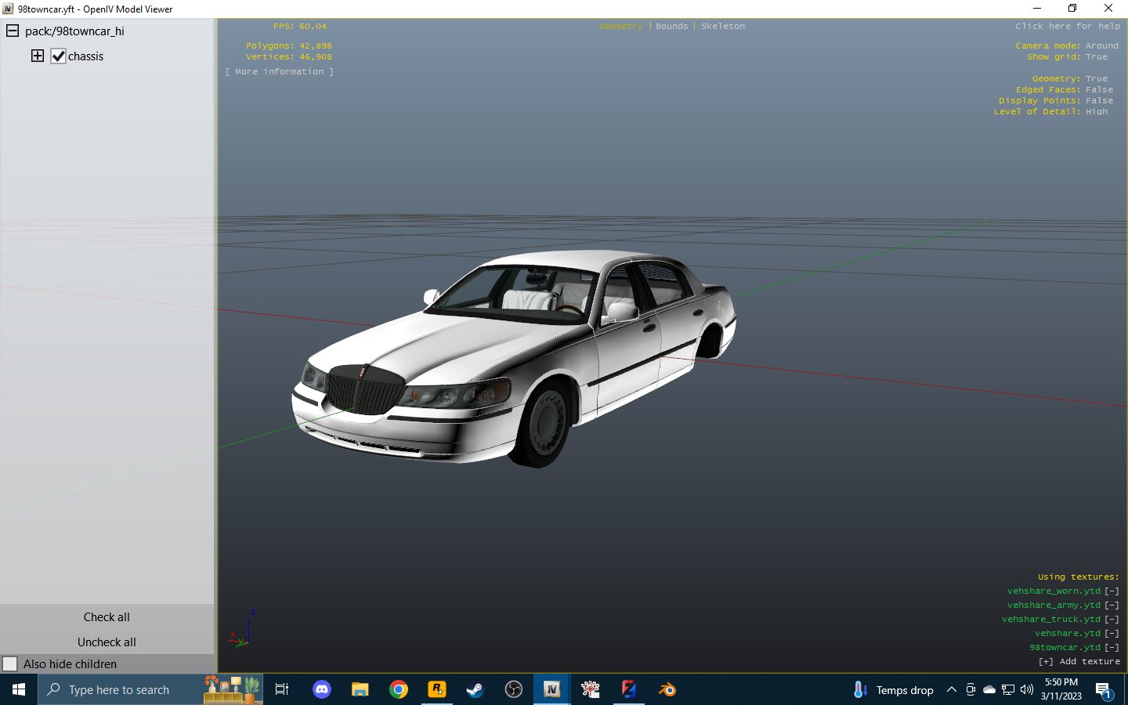Remove vehshare.ytd texture using its [-] icon
The height and width of the screenshot is (705, 1128).
point(1112,633)
